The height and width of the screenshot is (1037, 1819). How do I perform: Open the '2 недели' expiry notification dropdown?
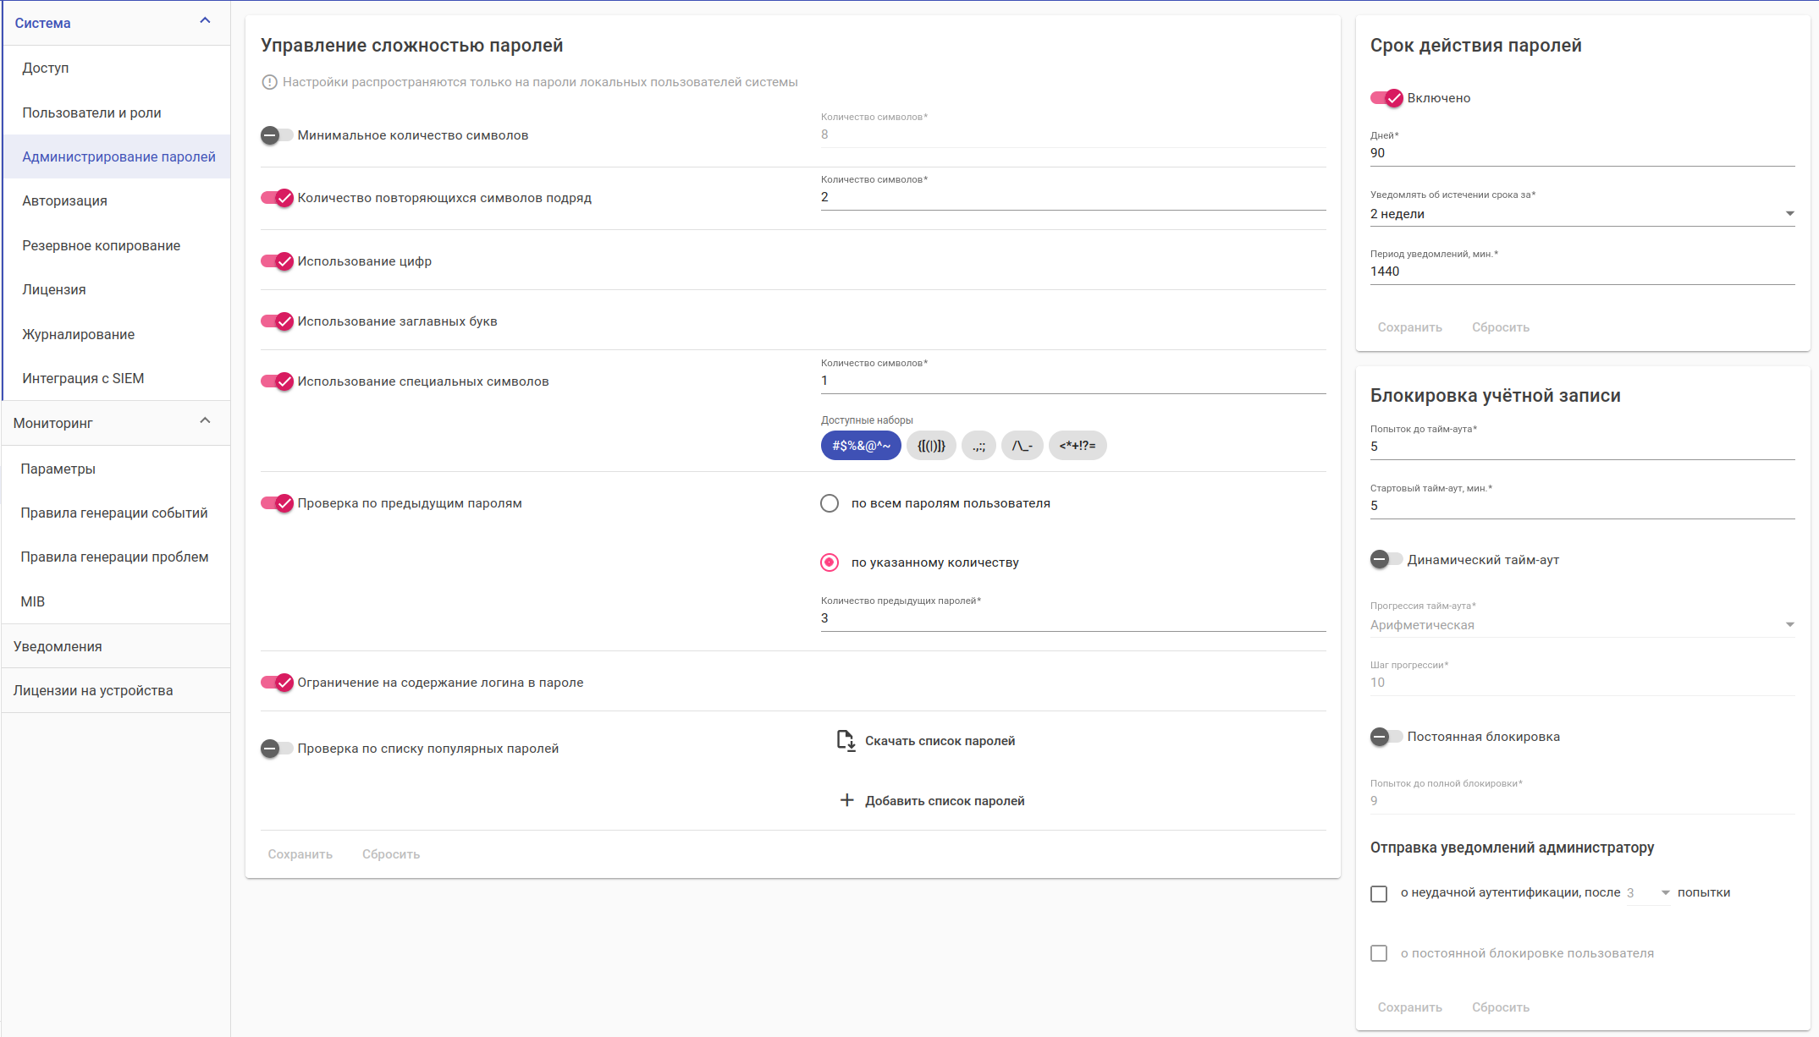pos(1581,214)
